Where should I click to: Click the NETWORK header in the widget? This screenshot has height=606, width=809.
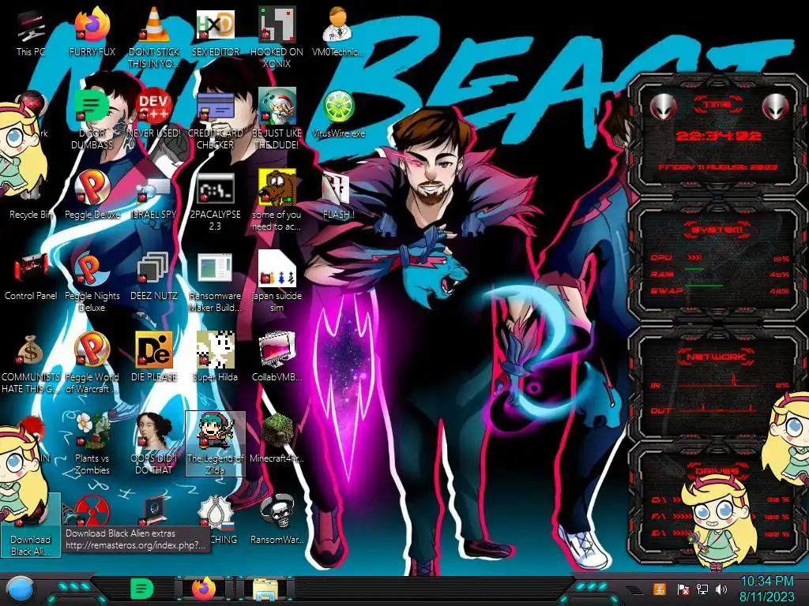717,356
